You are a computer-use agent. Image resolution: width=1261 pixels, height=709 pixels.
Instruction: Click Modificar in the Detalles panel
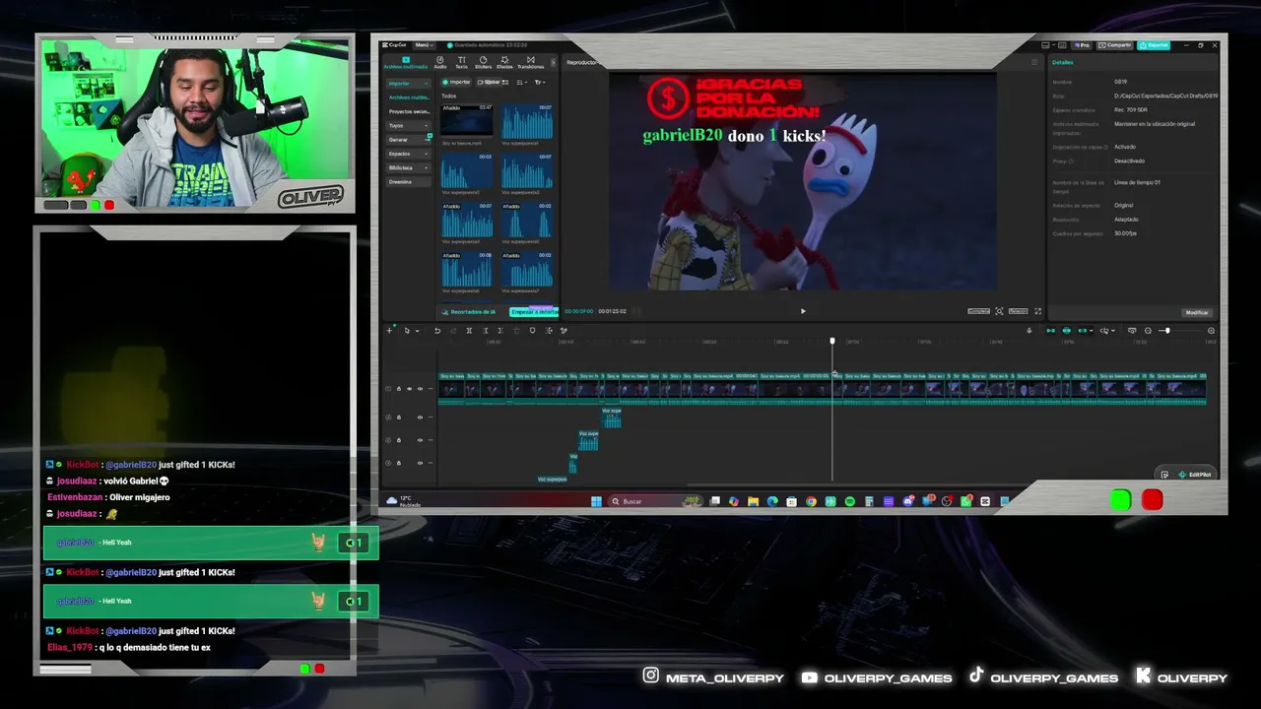click(x=1197, y=312)
